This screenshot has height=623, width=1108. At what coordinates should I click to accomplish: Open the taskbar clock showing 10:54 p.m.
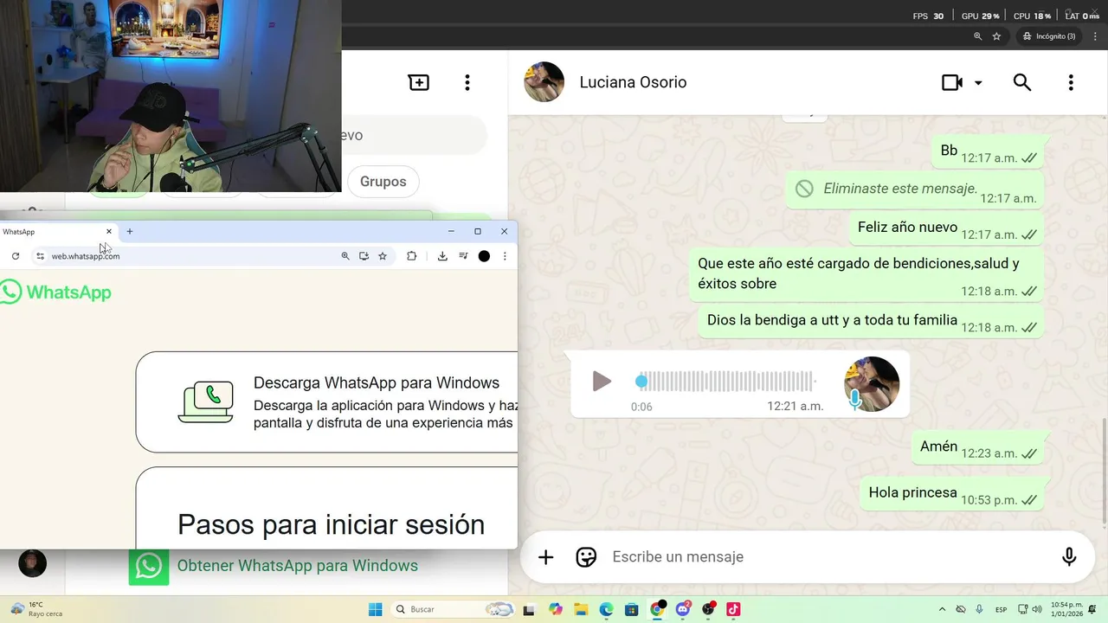pos(1066,609)
